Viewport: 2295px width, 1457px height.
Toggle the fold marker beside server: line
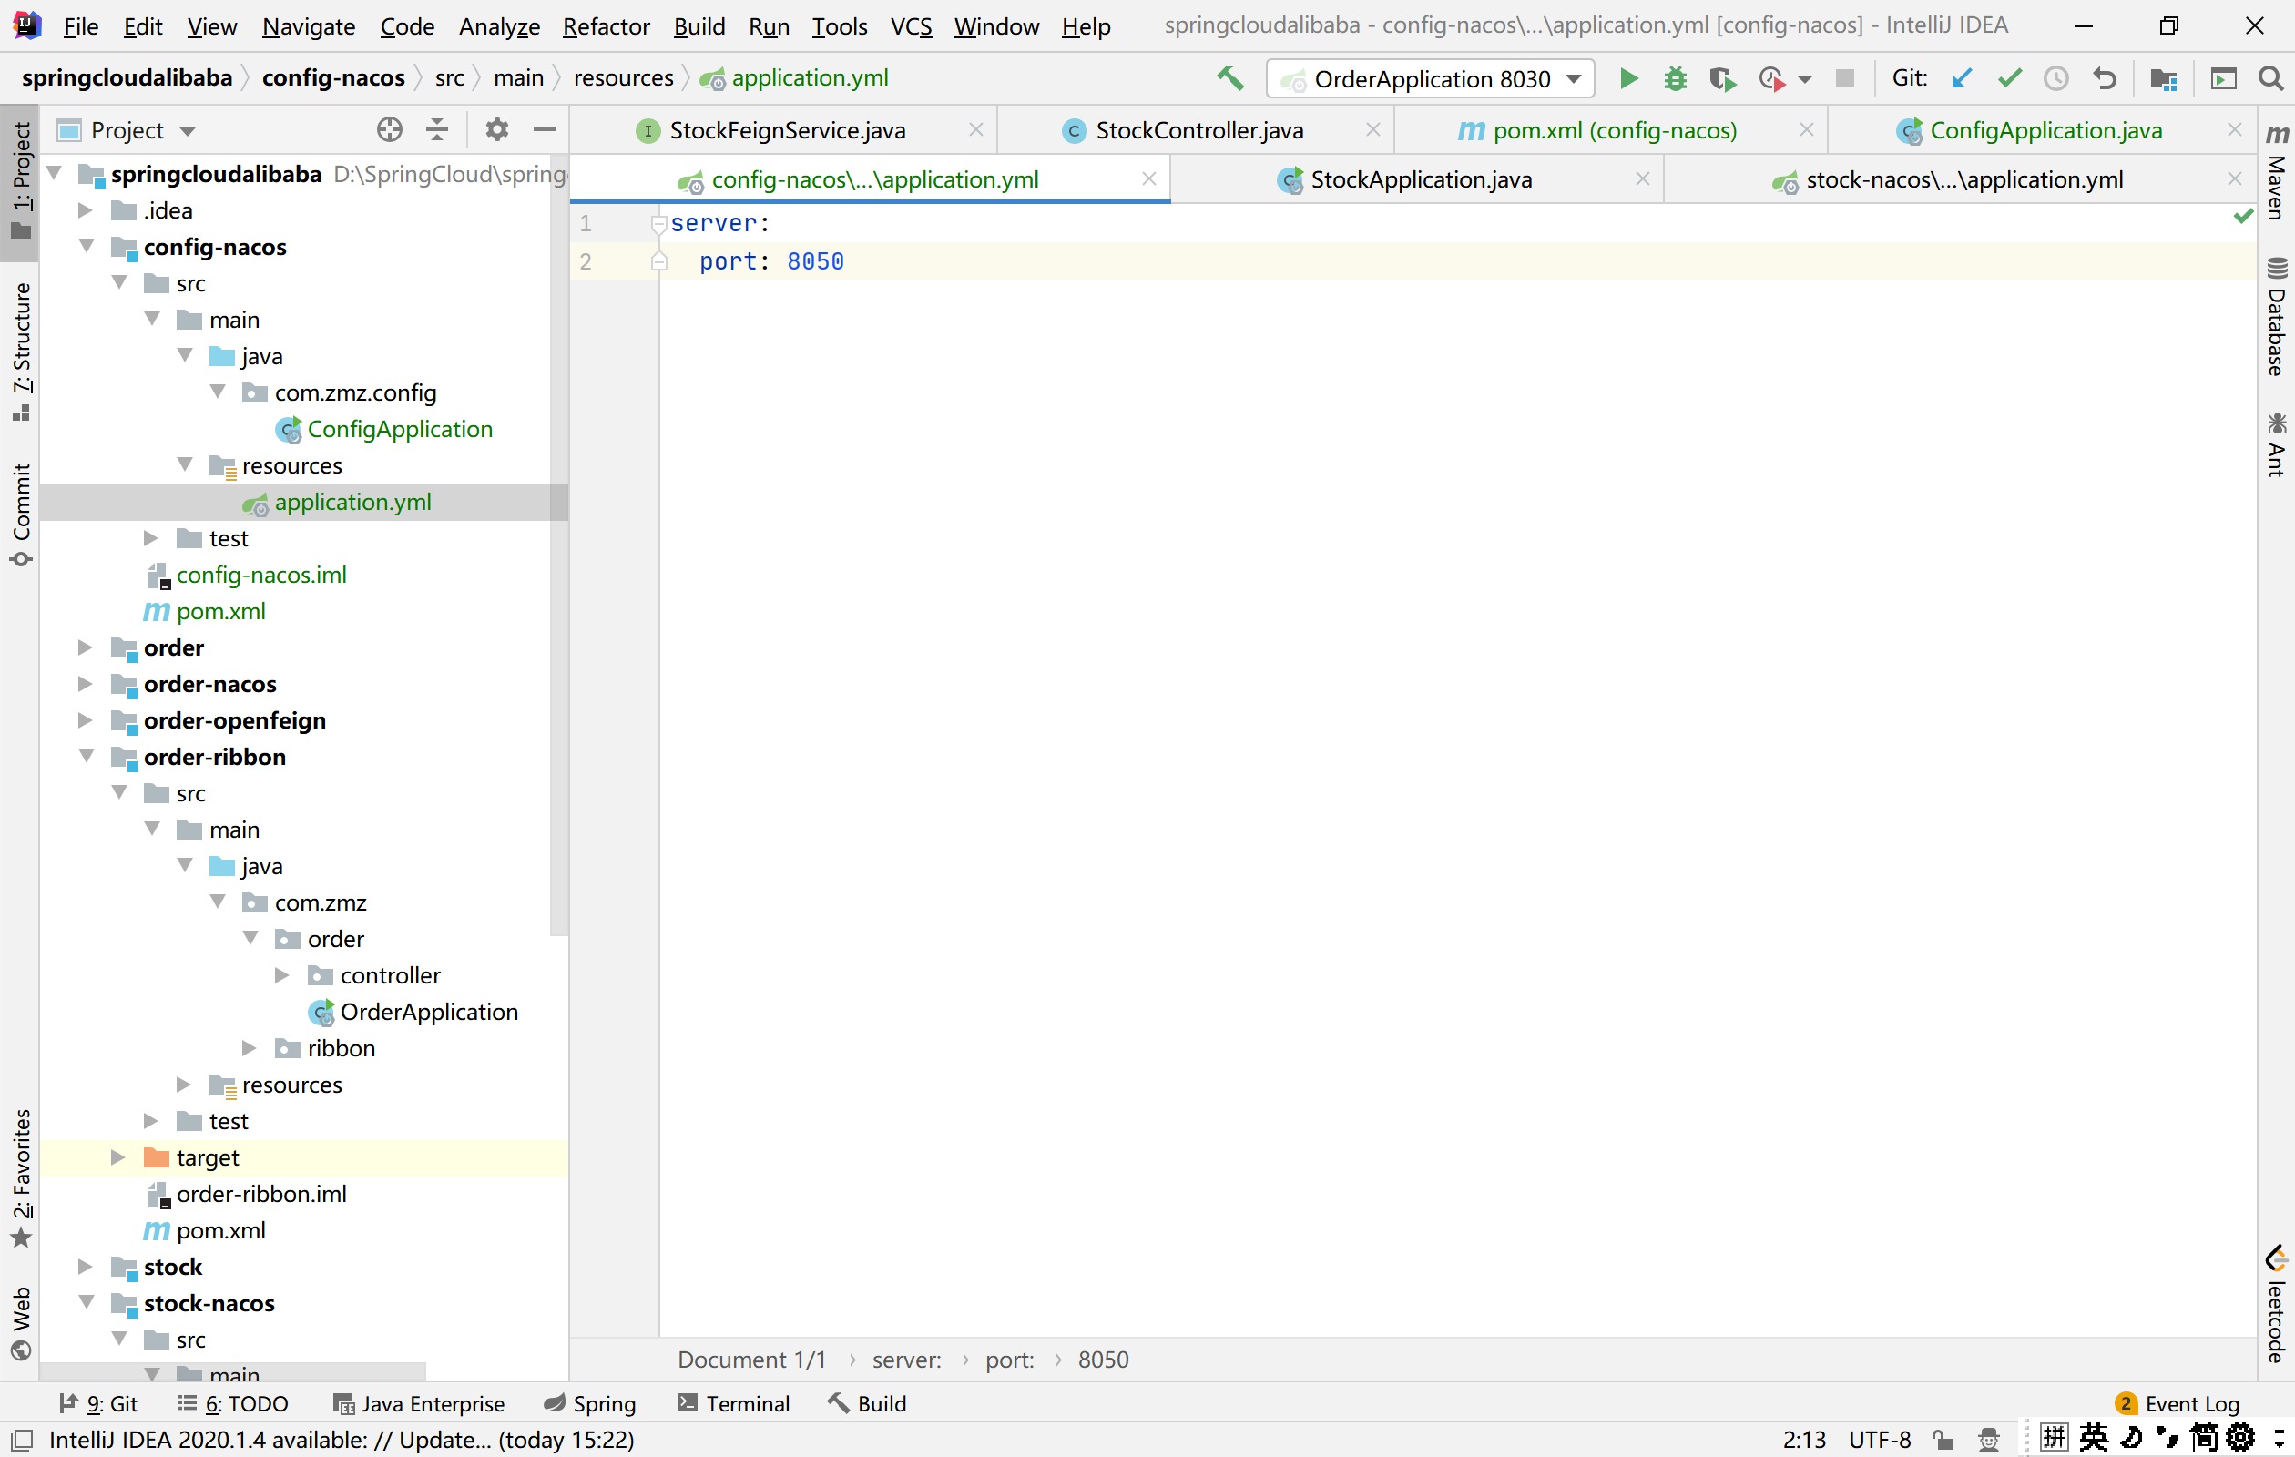point(658,224)
